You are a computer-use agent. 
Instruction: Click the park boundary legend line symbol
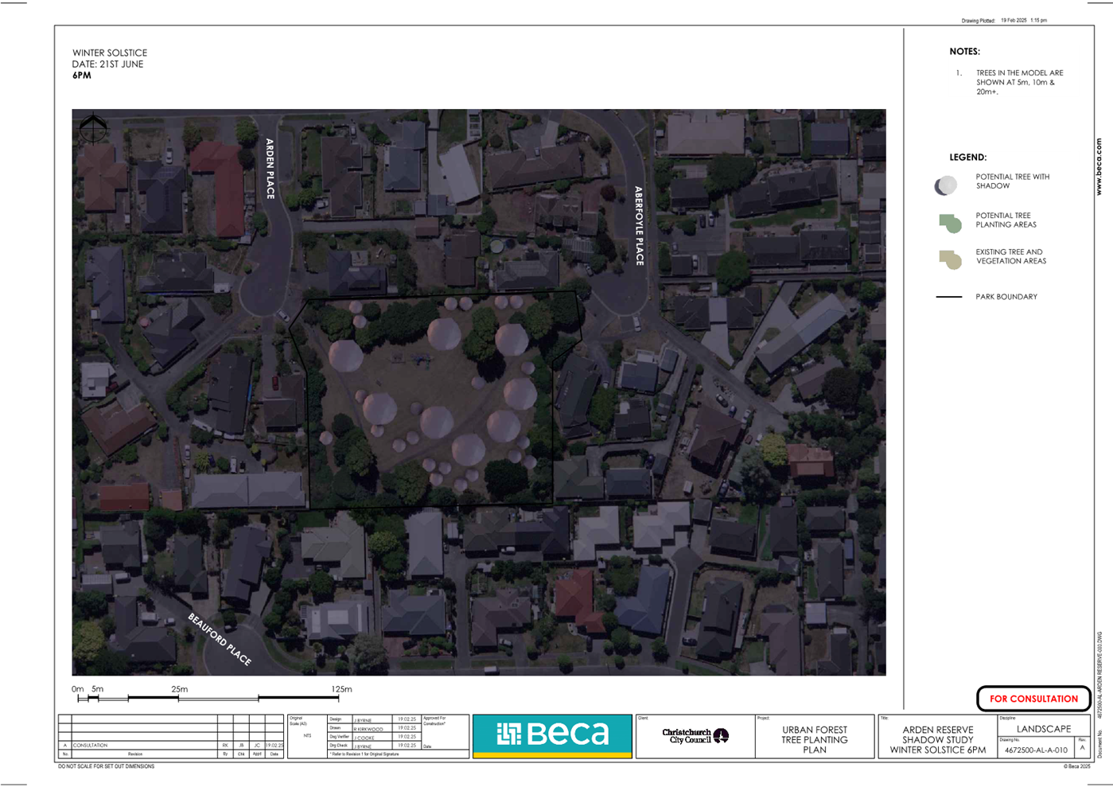[x=950, y=296]
